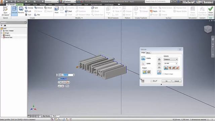
Task: Click OK in the Extrude dialog
Action: click(166, 81)
